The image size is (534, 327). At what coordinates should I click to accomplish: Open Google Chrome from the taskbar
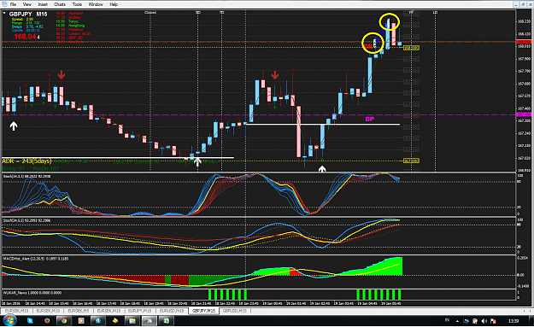64,320
